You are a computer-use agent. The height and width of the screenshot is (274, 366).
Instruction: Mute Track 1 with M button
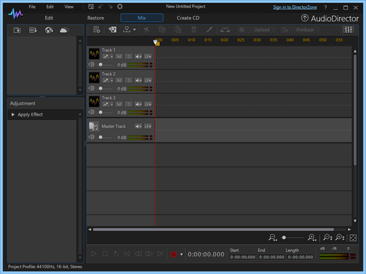pyautogui.click(x=120, y=57)
